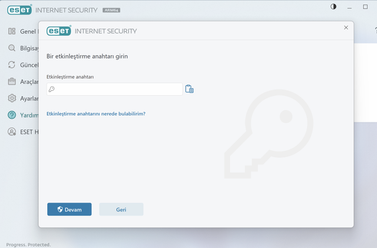Click the Genel overview grid icon in the sidebar
The width and height of the screenshot is (377, 248).
(x=12, y=31)
